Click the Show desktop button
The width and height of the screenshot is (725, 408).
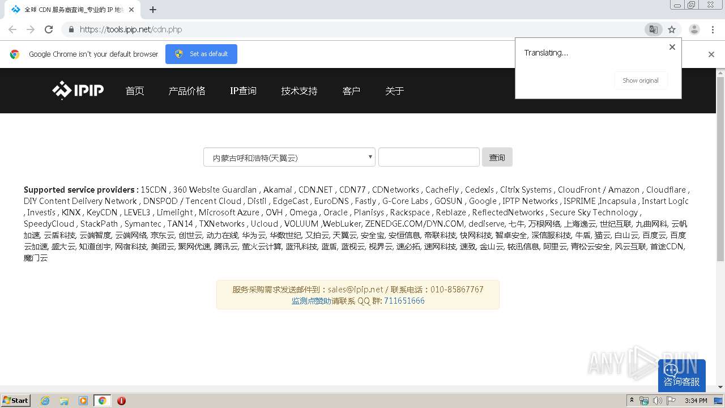click(x=719, y=401)
